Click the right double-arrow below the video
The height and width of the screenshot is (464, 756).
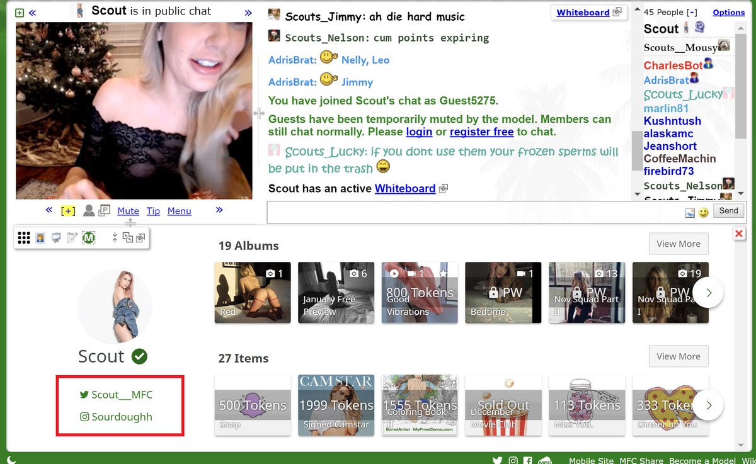(219, 210)
